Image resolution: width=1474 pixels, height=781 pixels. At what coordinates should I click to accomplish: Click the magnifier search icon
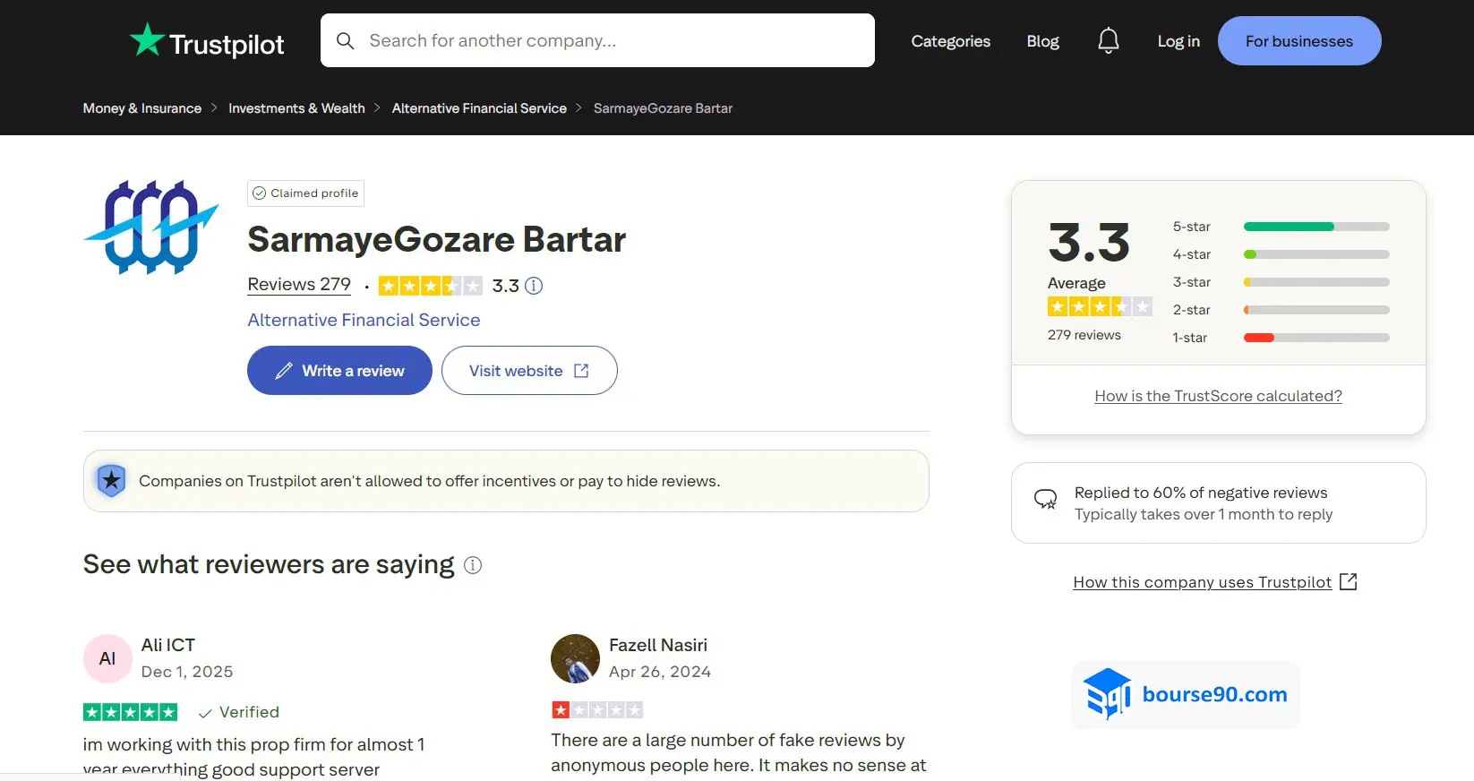pos(345,40)
